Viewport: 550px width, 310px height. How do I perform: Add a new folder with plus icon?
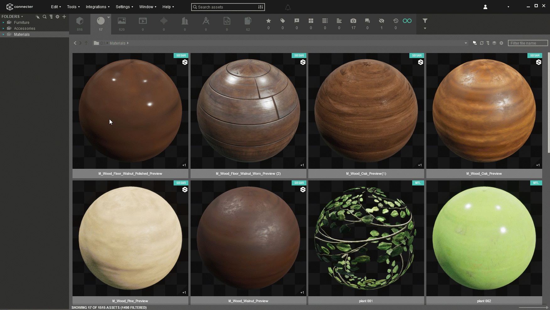pos(64,17)
